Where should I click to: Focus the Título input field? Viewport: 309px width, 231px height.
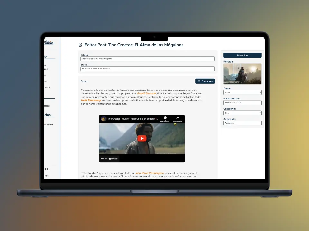(x=147, y=59)
